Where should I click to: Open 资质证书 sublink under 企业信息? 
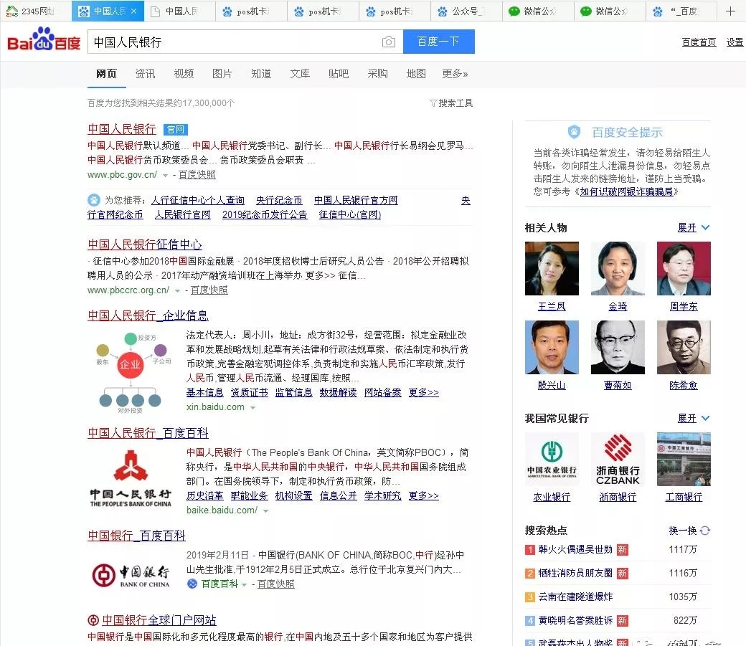250,392
